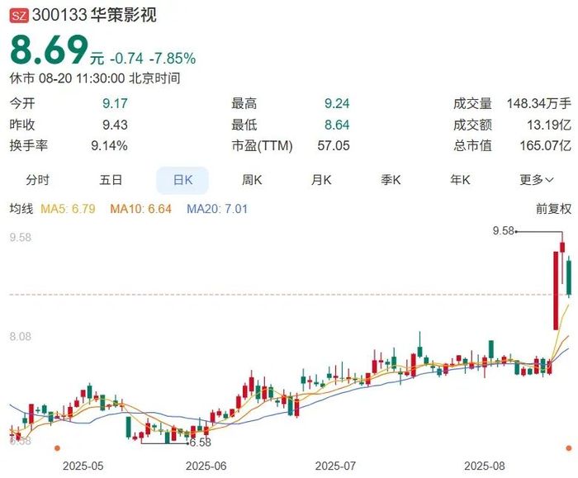Click the change percentage -7.85%
The image size is (578, 478).
(172, 59)
